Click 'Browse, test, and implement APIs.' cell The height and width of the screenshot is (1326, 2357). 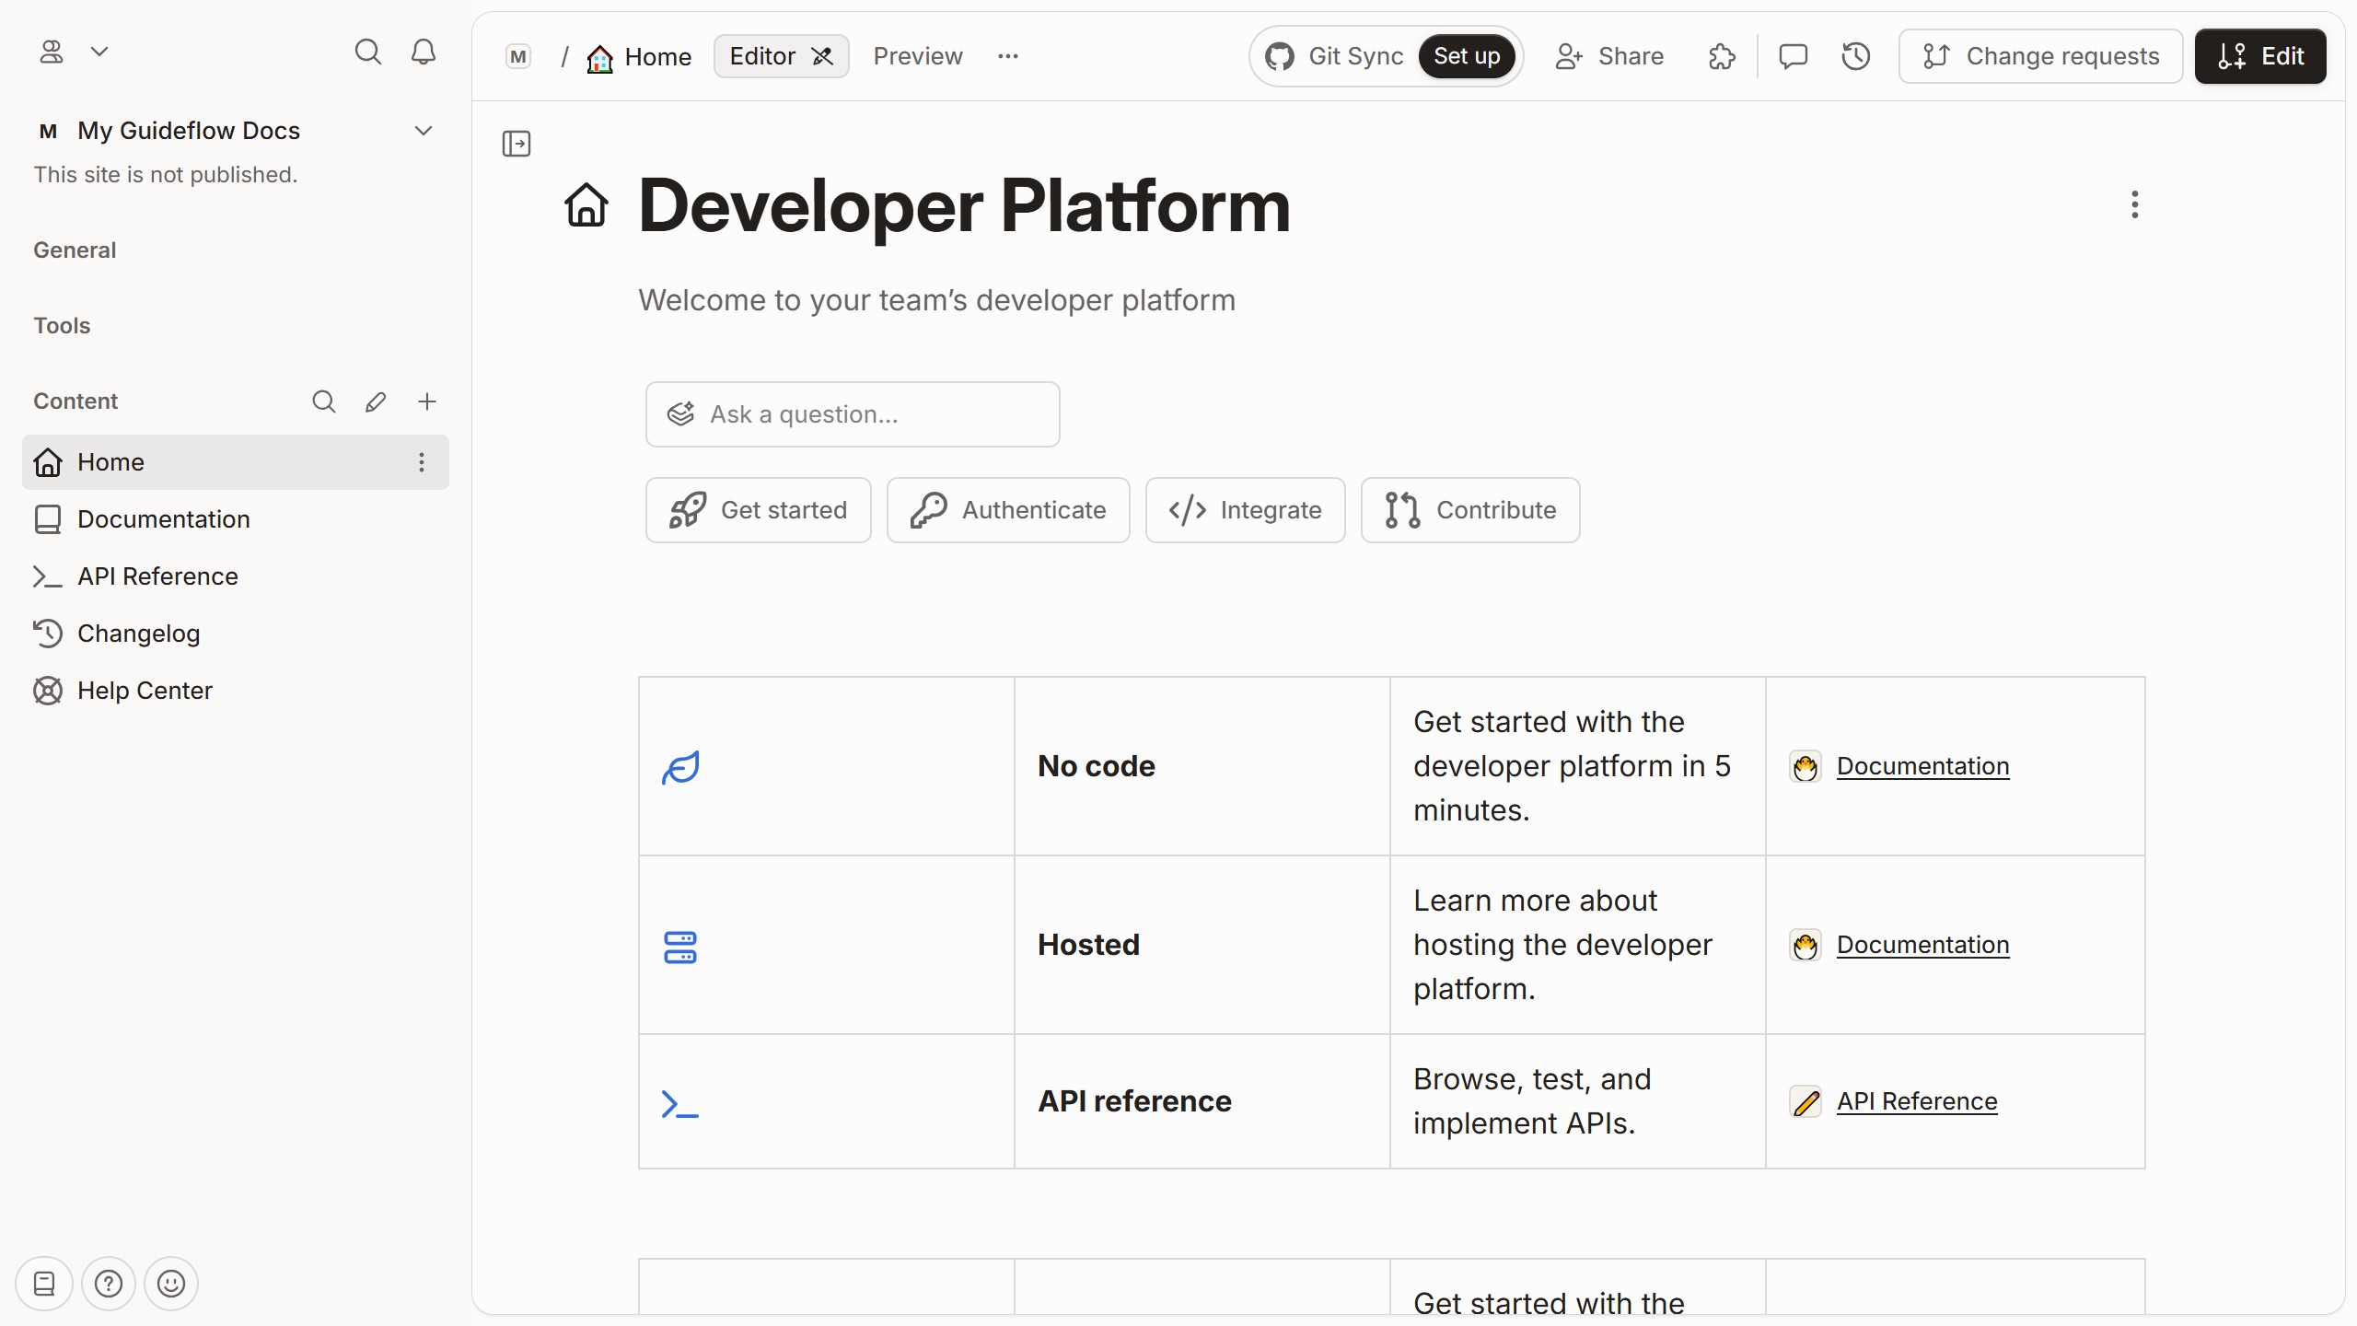(x=1578, y=1101)
